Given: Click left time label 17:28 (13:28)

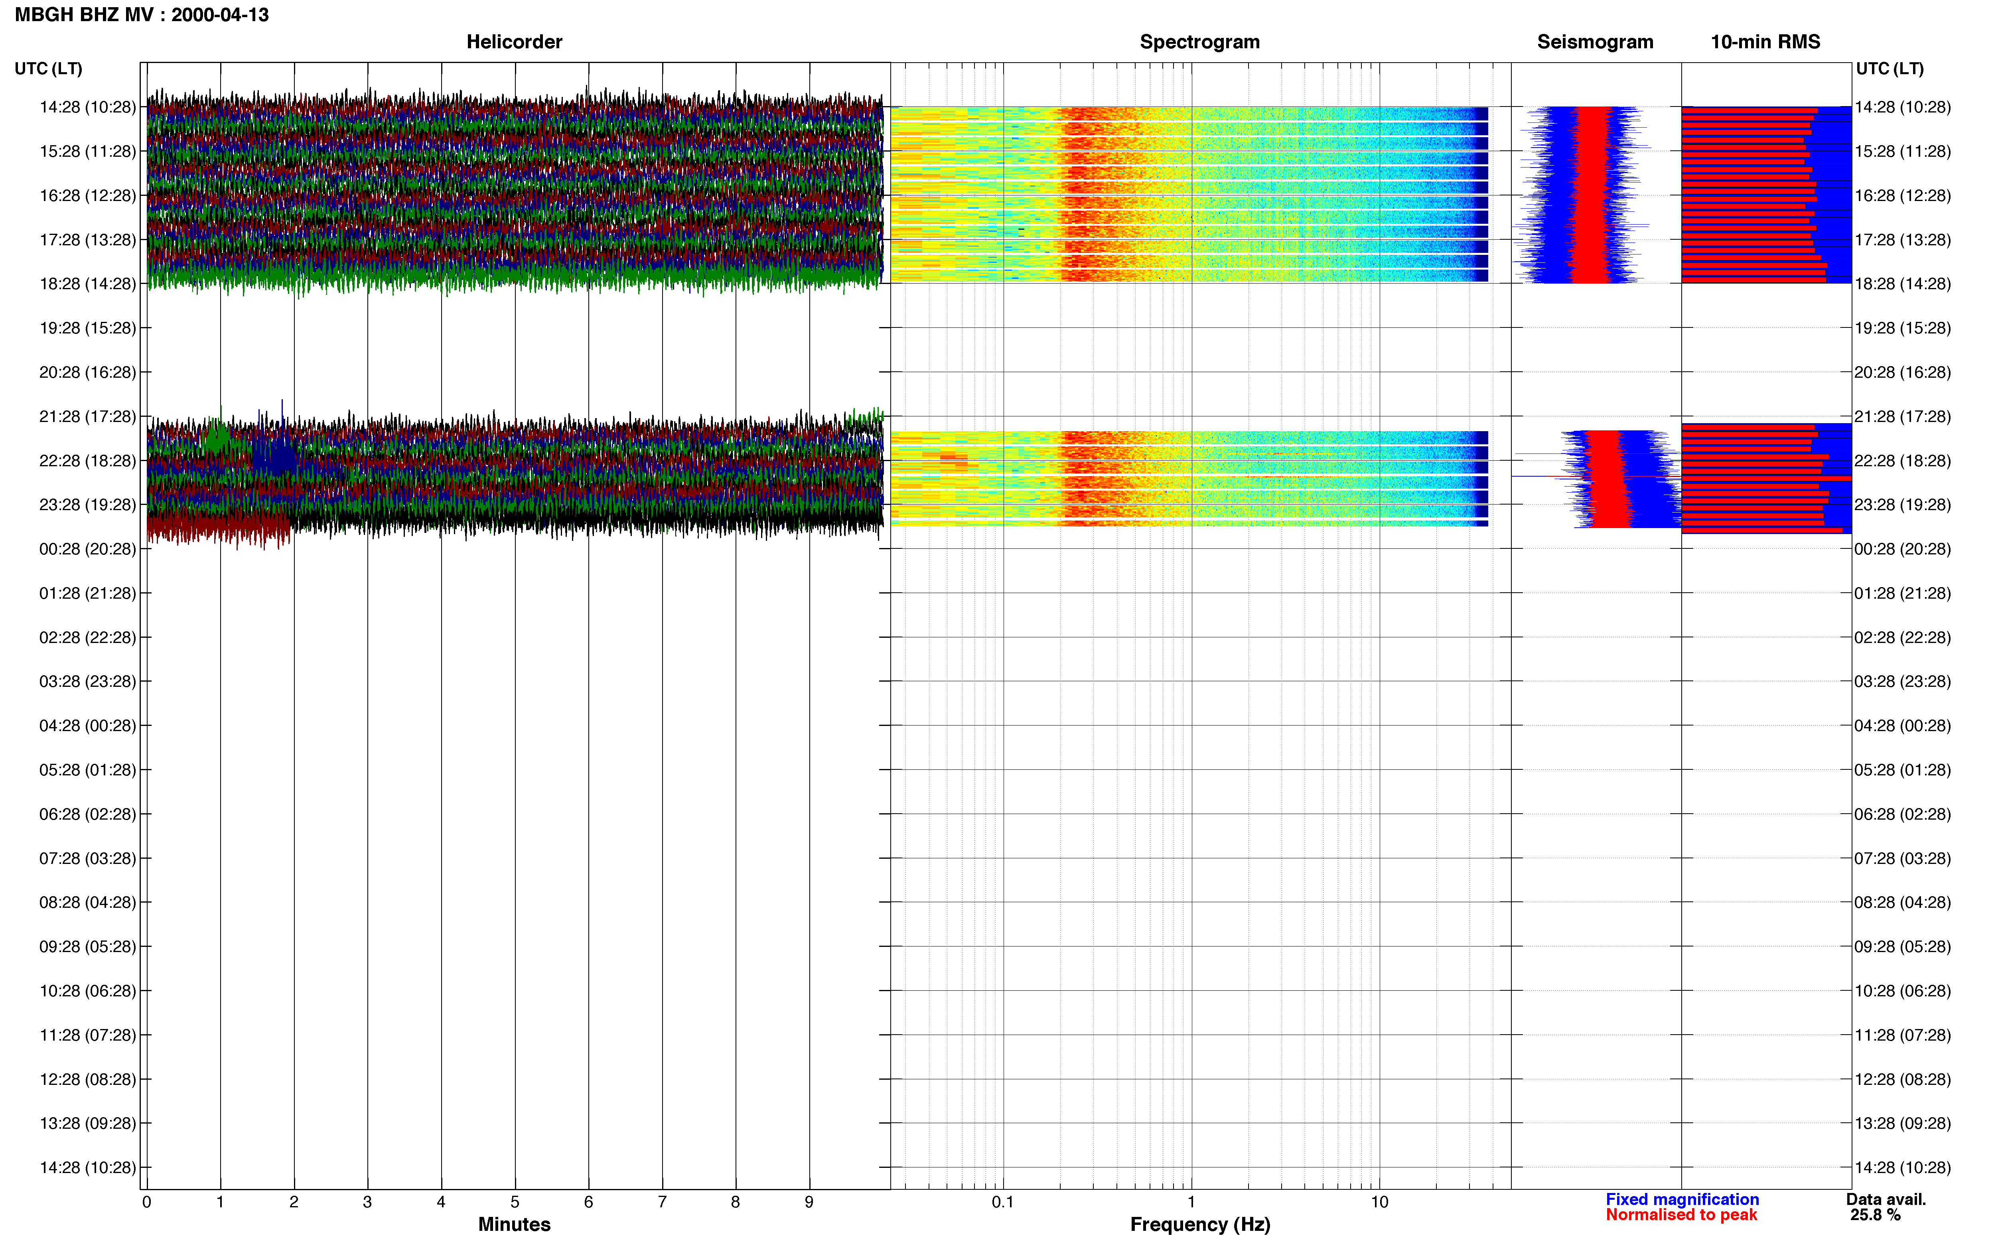Looking at the screenshot, I should (x=88, y=239).
